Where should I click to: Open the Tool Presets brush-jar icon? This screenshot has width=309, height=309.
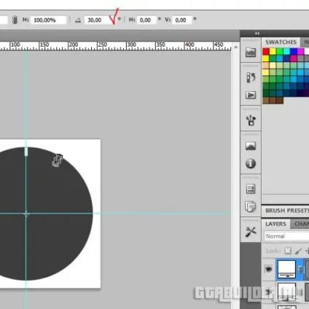tap(251, 120)
